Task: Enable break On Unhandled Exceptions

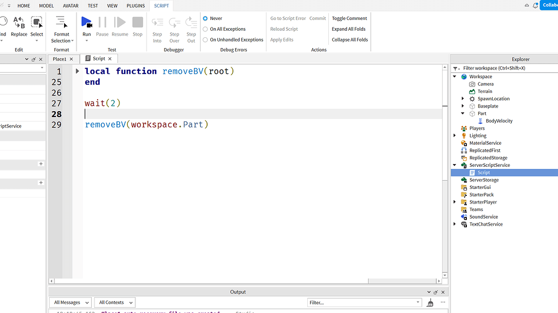Action: [x=205, y=39]
